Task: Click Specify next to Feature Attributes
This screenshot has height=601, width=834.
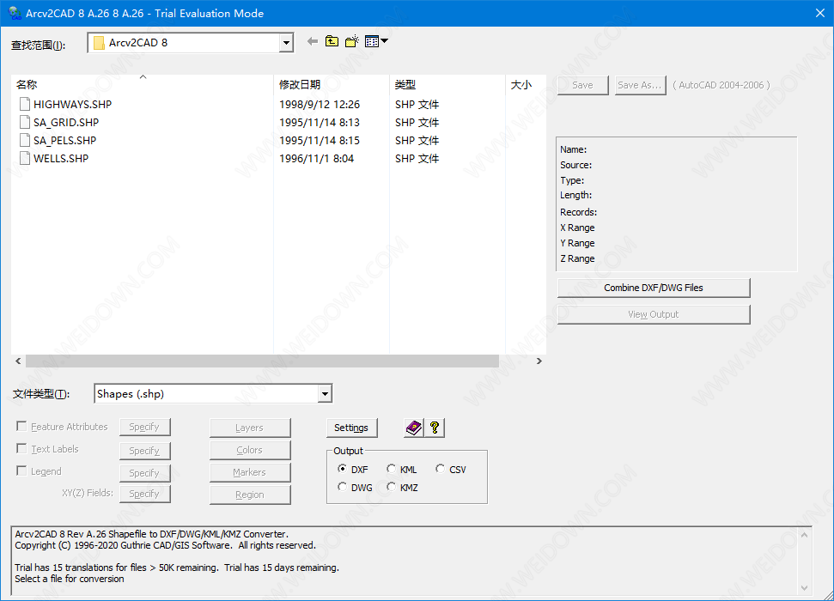Action: click(x=144, y=427)
